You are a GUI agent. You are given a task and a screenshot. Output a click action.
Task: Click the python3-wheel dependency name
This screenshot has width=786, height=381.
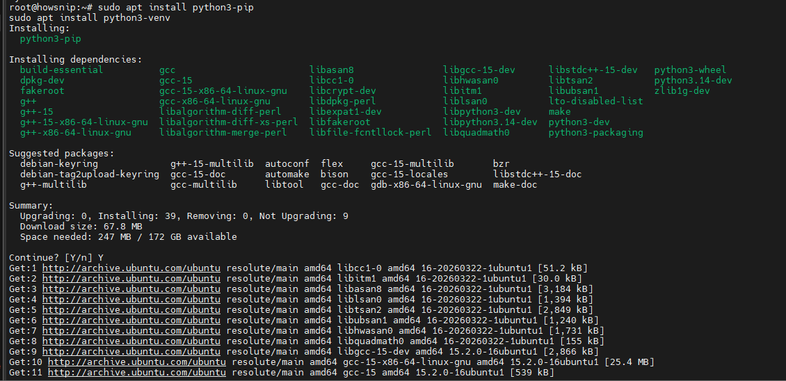pos(690,70)
